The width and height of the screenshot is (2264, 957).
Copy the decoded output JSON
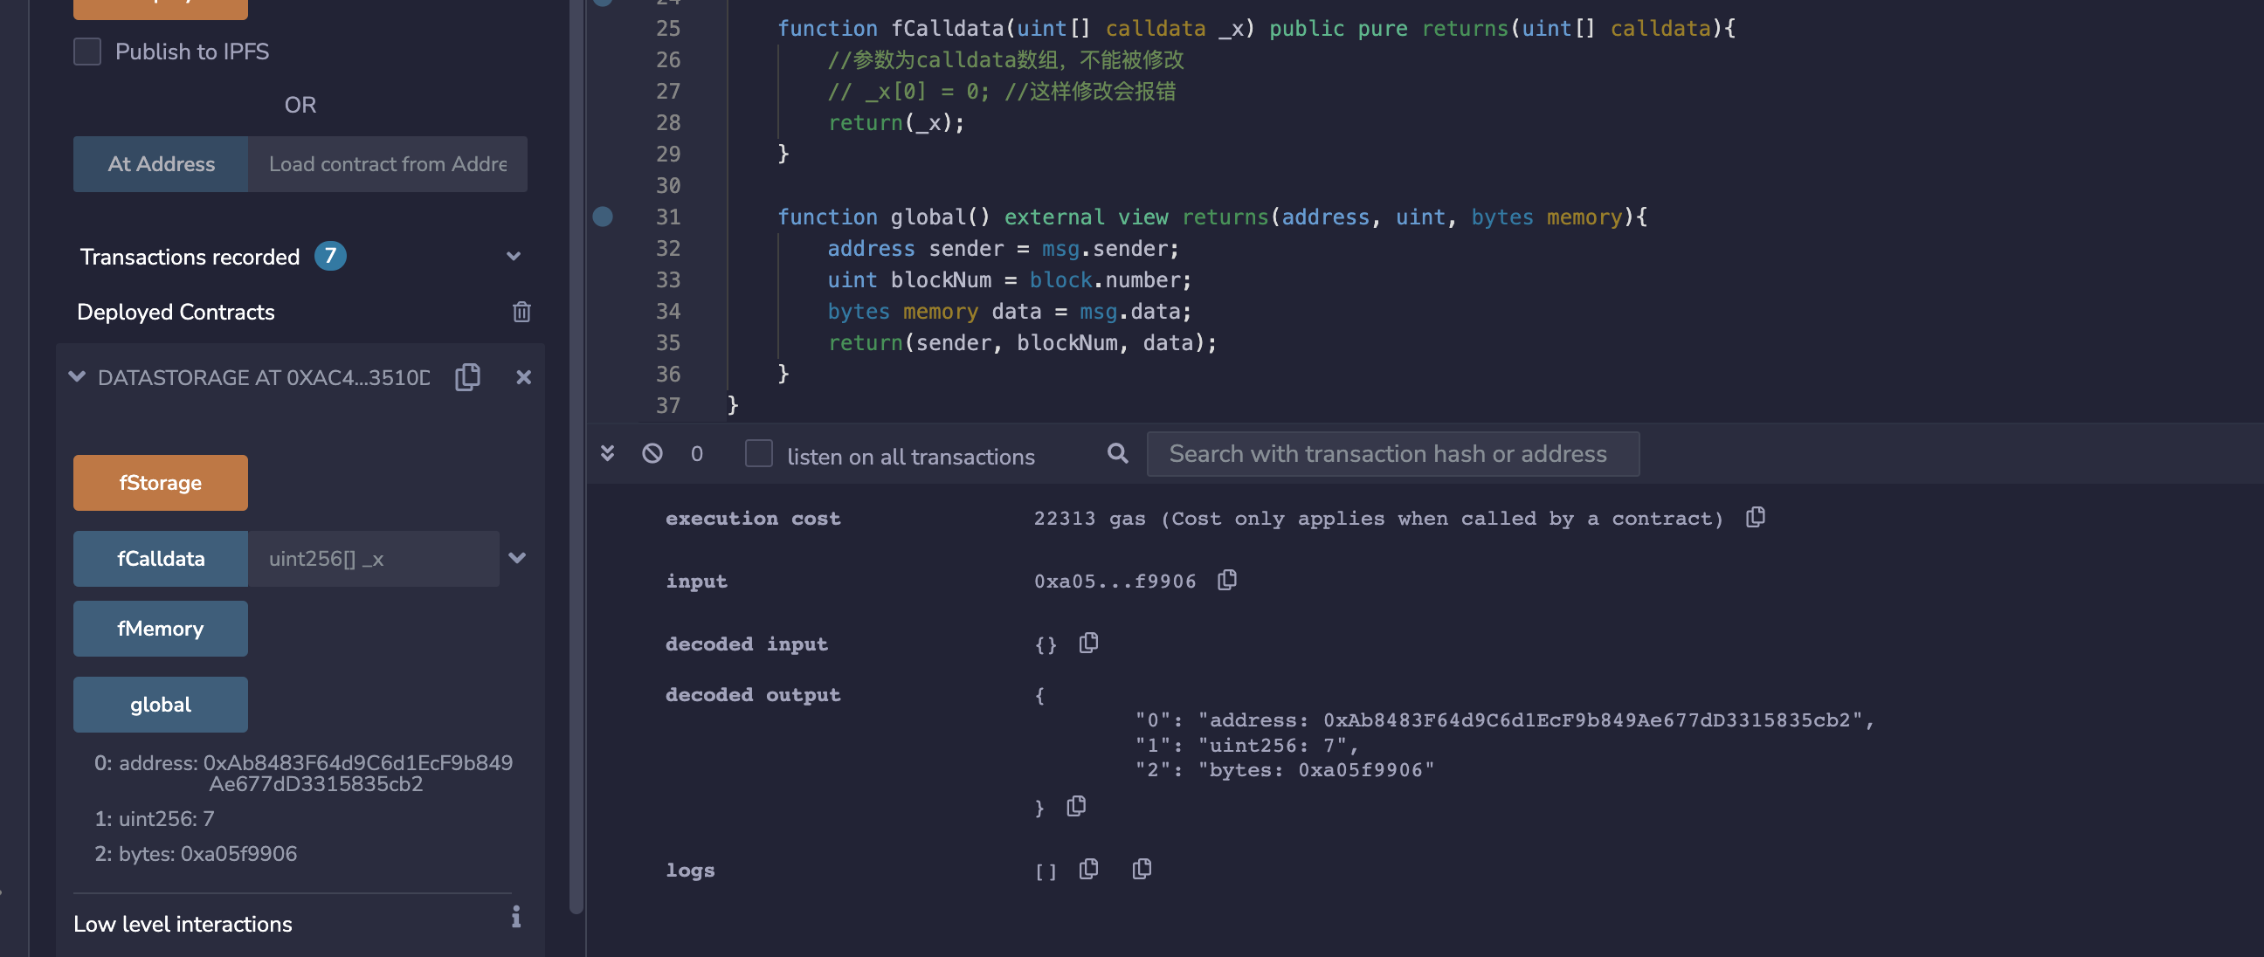tap(1076, 806)
